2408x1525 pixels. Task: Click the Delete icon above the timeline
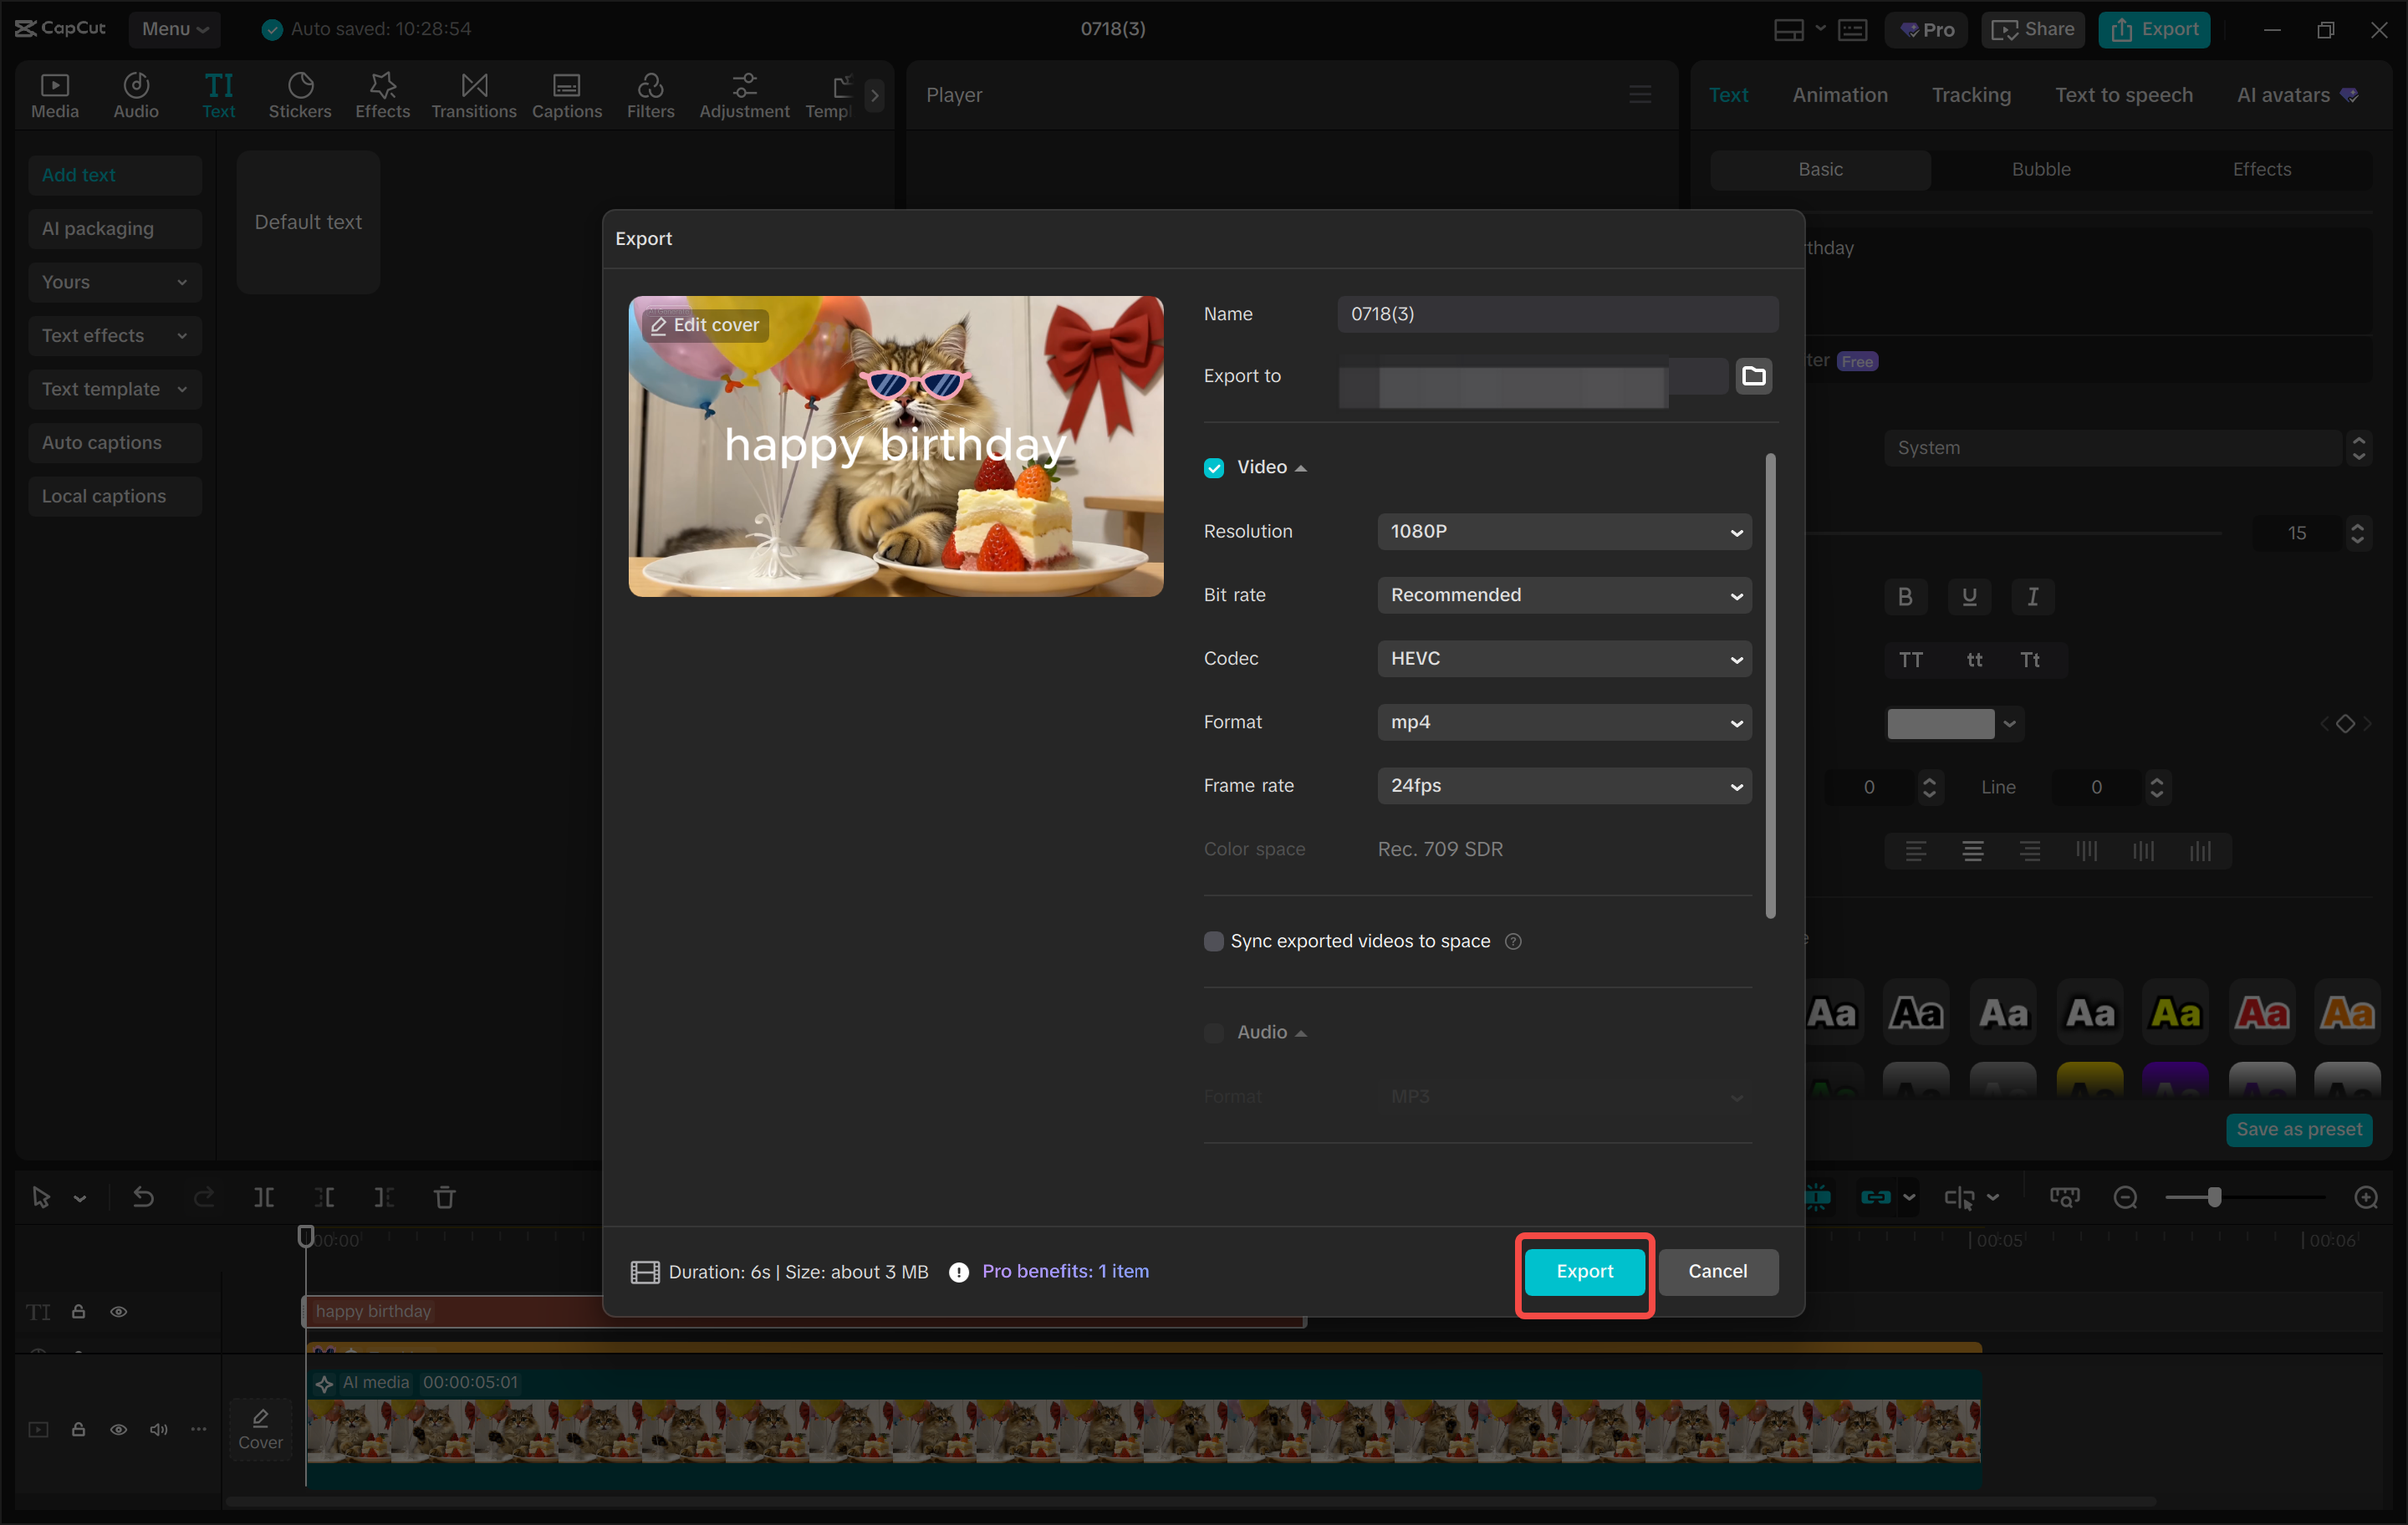coord(444,1197)
